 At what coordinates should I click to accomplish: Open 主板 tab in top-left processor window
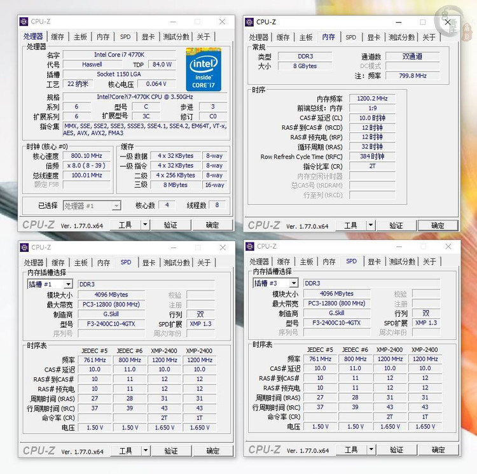click(x=81, y=37)
